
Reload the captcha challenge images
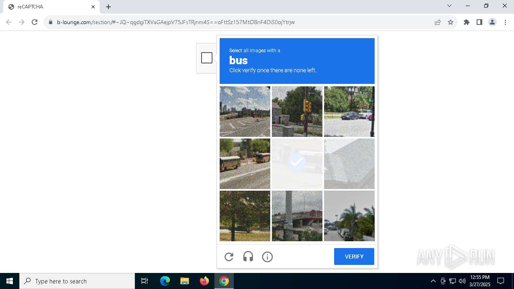[229, 257]
